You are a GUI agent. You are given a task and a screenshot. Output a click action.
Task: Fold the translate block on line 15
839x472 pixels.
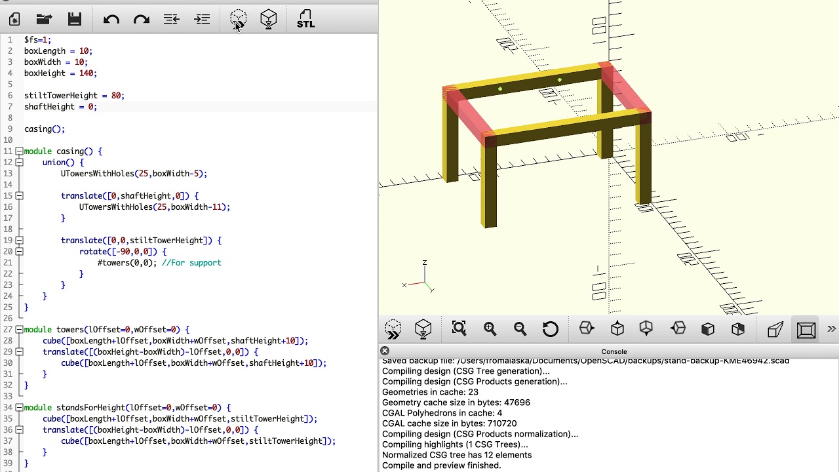(19, 196)
